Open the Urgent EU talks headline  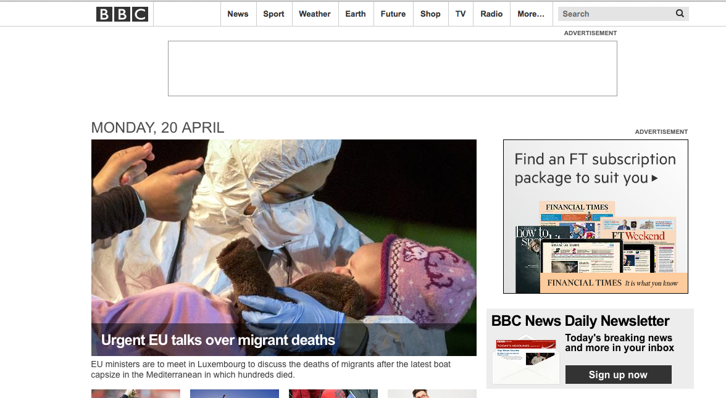[218, 340]
